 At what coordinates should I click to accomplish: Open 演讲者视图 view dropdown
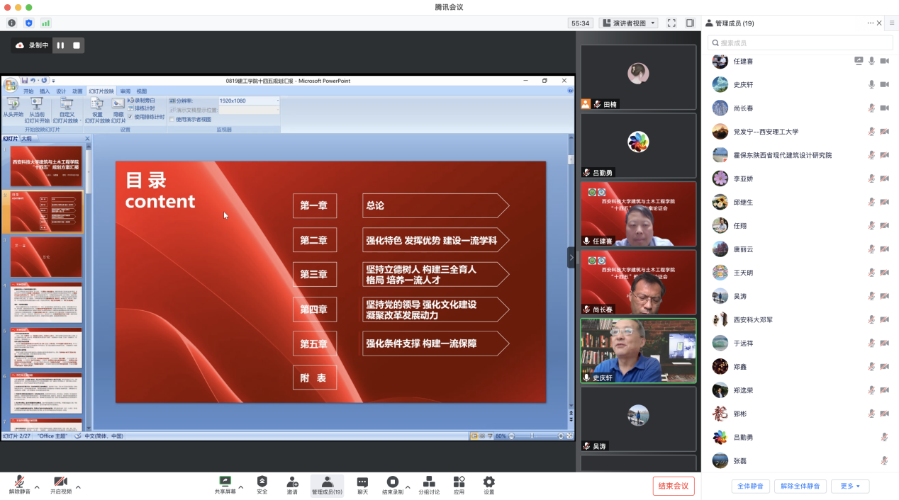pyautogui.click(x=629, y=23)
